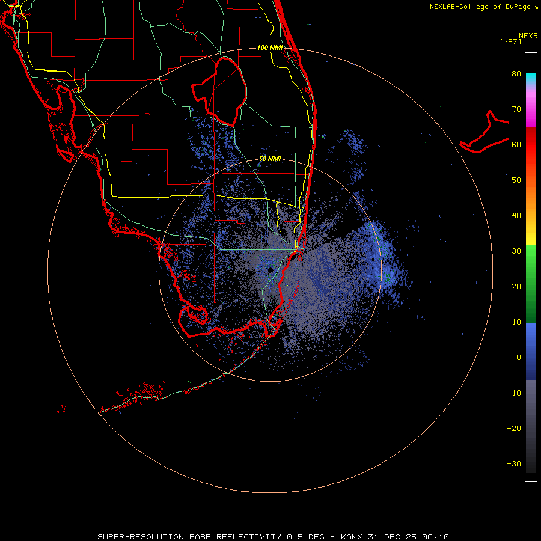Image resolution: width=541 pixels, height=541 pixels.
Task: Click the 00:10 timestamp text
Action: pyautogui.click(x=436, y=537)
